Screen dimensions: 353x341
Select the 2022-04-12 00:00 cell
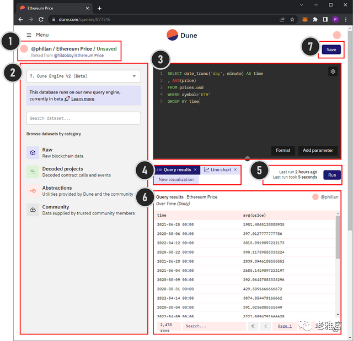pyautogui.click(x=175, y=243)
